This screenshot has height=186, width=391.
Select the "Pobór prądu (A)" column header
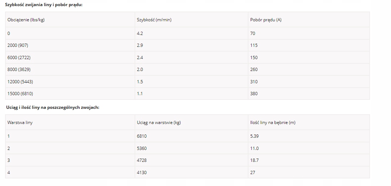[x=266, y=20]
